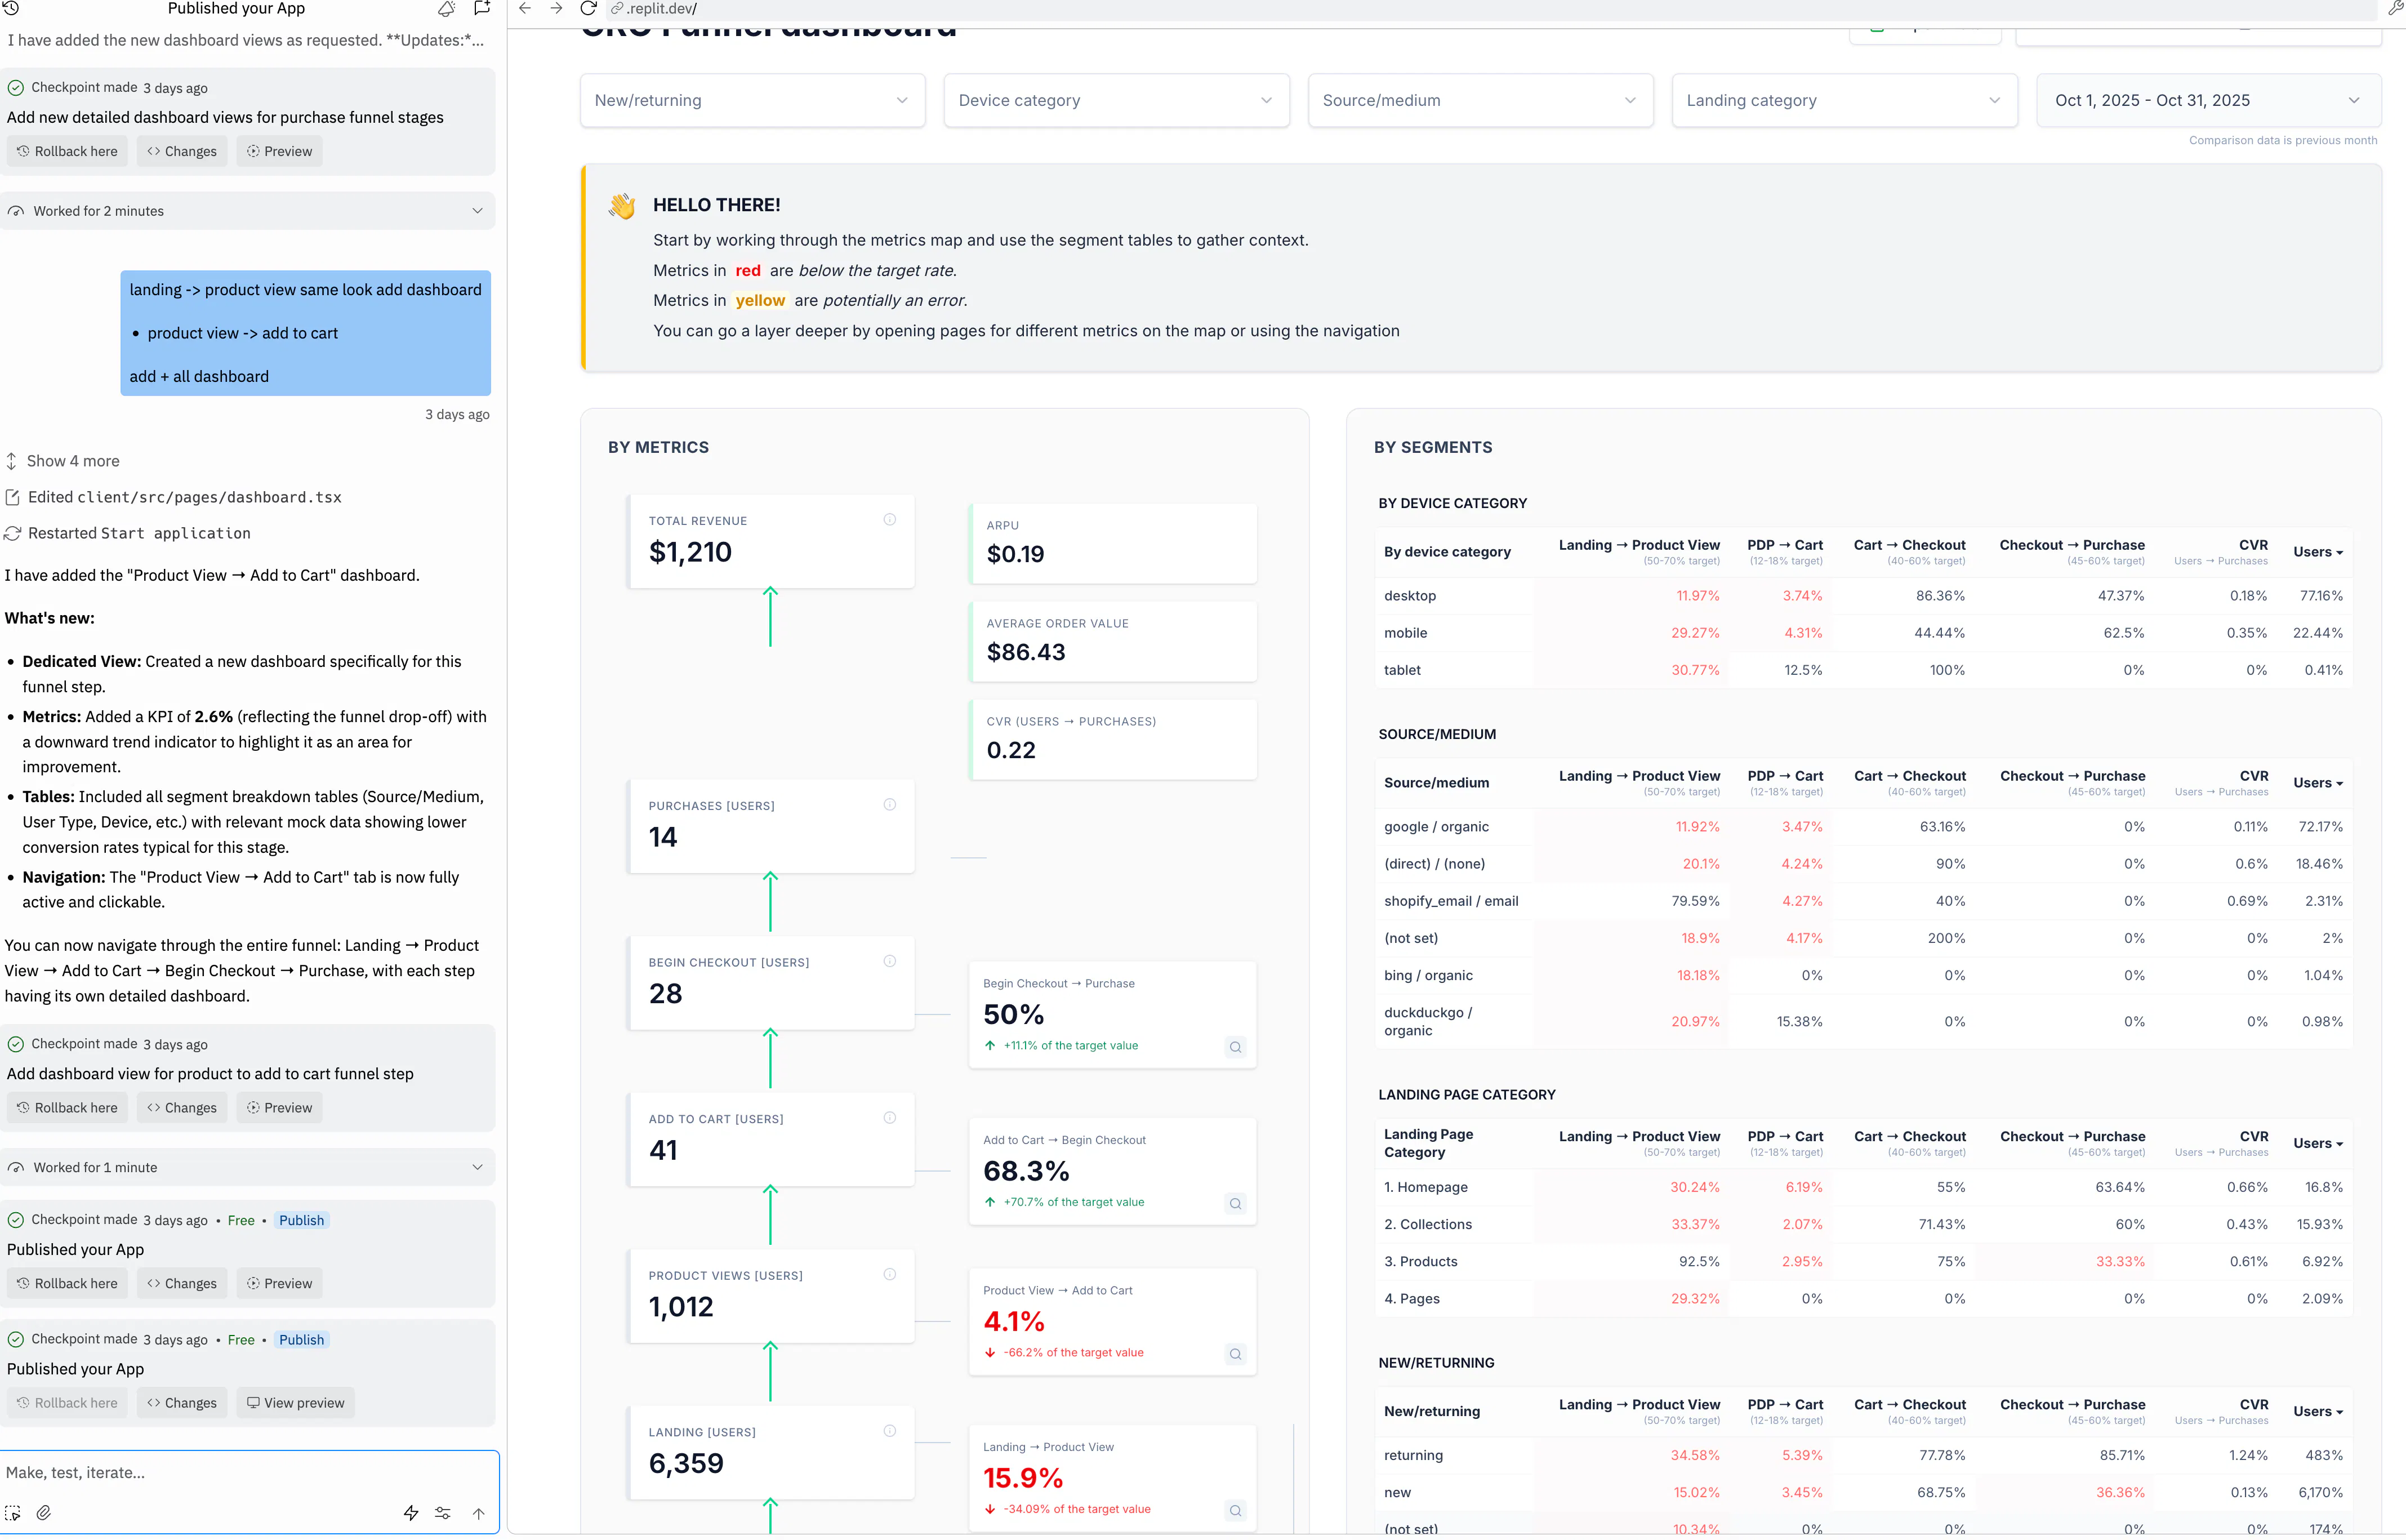Click 'Edited client/src/pages/dashboard.tsx' entry
2406x1540 pixels.
tap(174, 497)
